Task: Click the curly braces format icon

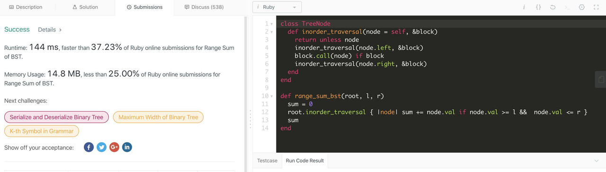Action: coord(538,7)
